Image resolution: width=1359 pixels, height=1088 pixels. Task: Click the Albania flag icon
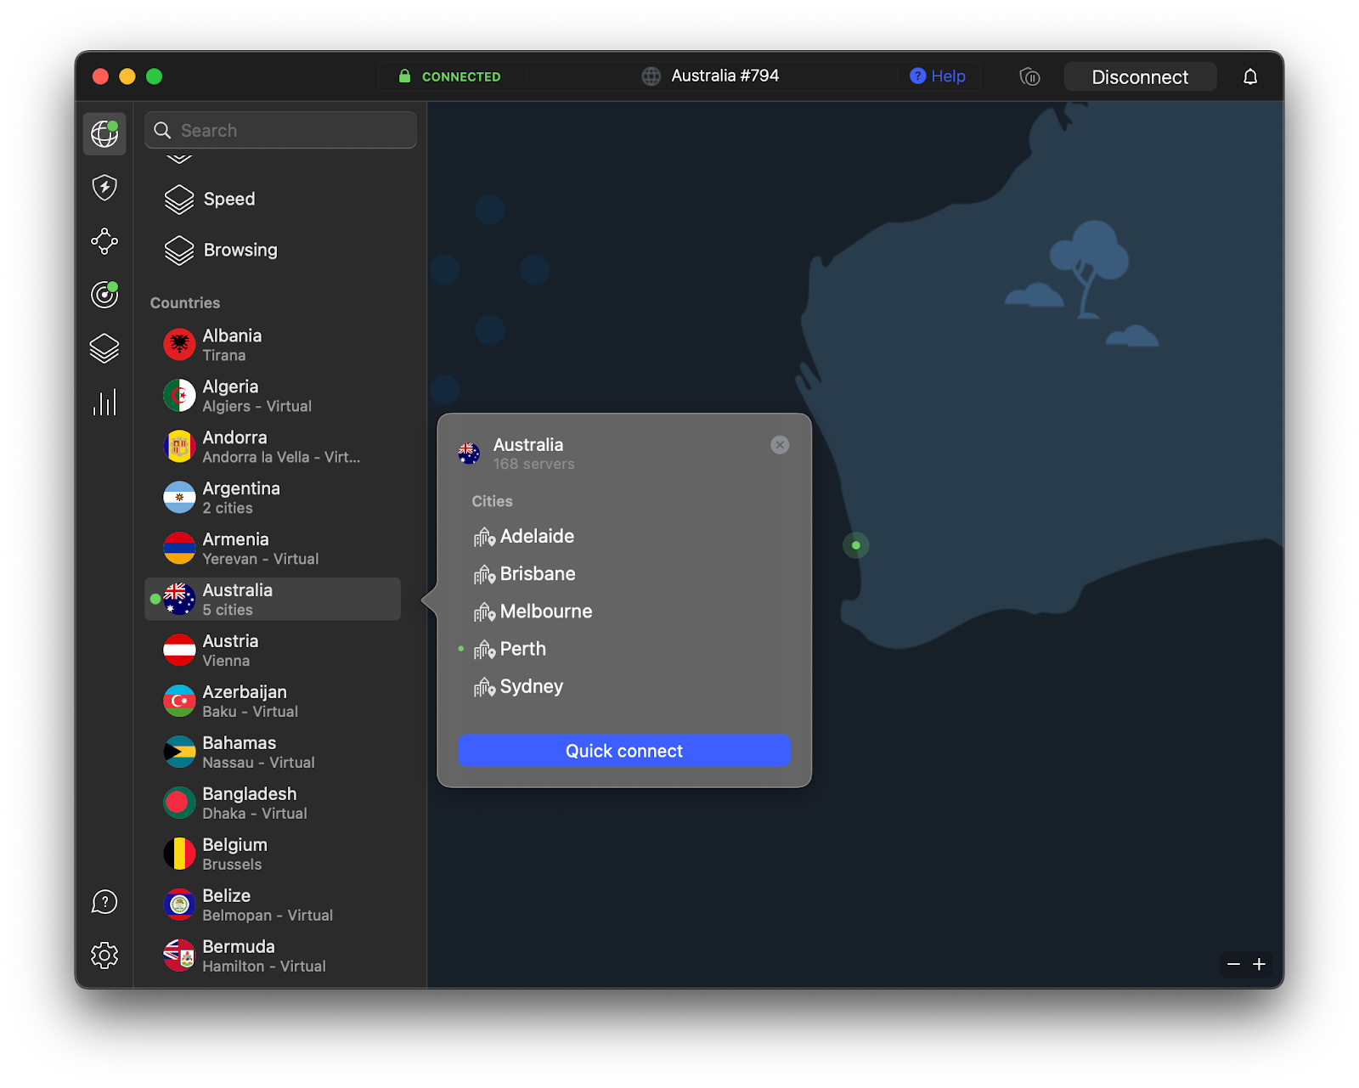click(179, 345)
